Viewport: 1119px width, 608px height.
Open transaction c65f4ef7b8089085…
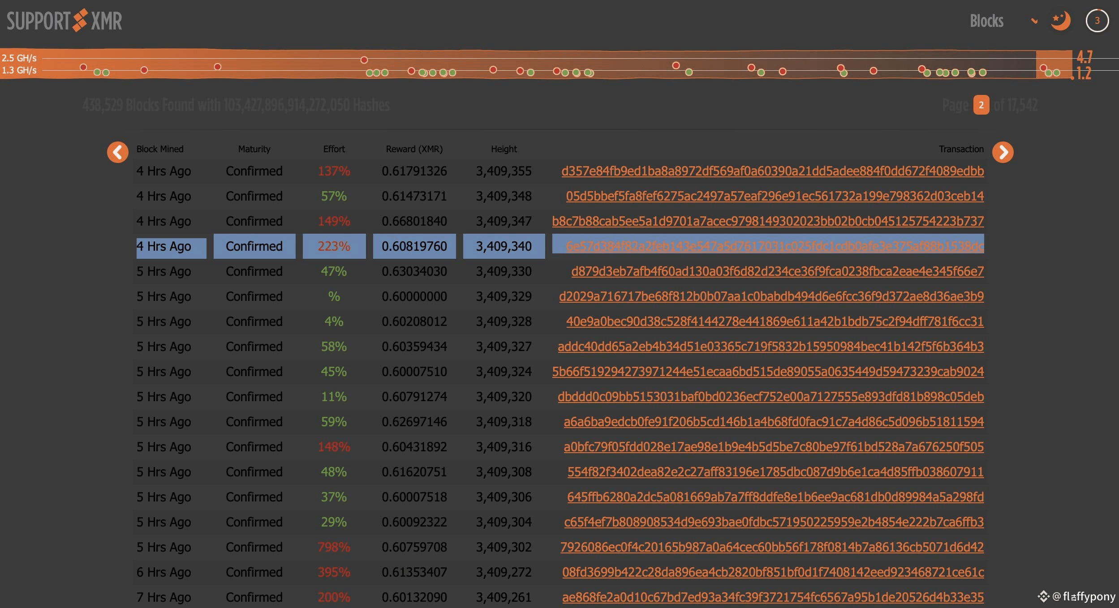point(774,522)
